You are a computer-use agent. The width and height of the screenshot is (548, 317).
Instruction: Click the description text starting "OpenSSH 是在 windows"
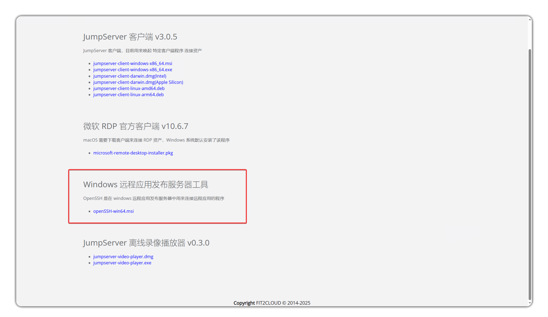(154, 198)
